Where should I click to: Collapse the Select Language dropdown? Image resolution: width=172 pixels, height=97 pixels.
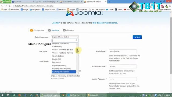[65, 37]
